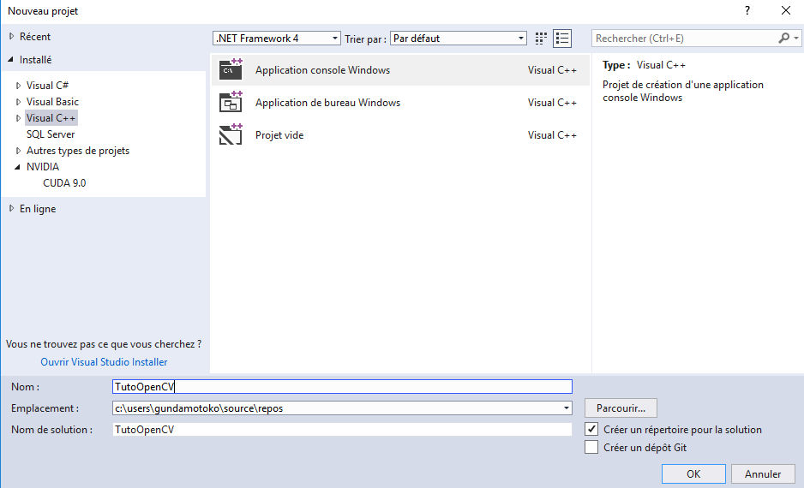Viewport: 804px width, 488px height.
Task: Select the Application console Windows template icon
Action: [x=231, y=70]
